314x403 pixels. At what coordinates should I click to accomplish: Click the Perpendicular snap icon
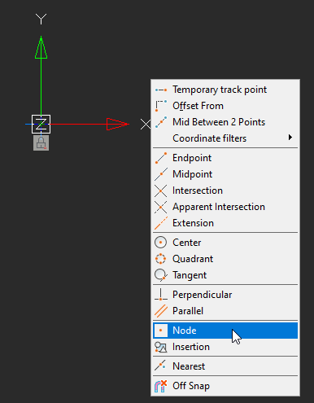pyautogui.click(x=161, y=295)
